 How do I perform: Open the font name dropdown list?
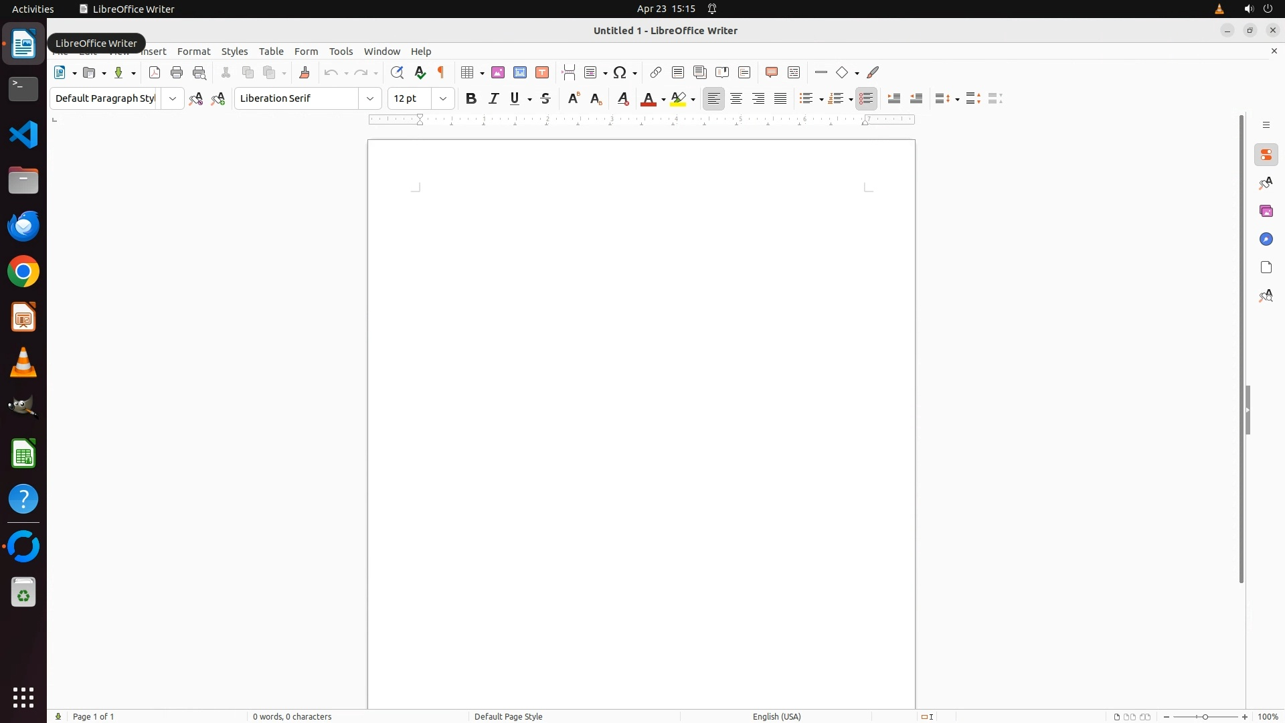click(370, 99)
